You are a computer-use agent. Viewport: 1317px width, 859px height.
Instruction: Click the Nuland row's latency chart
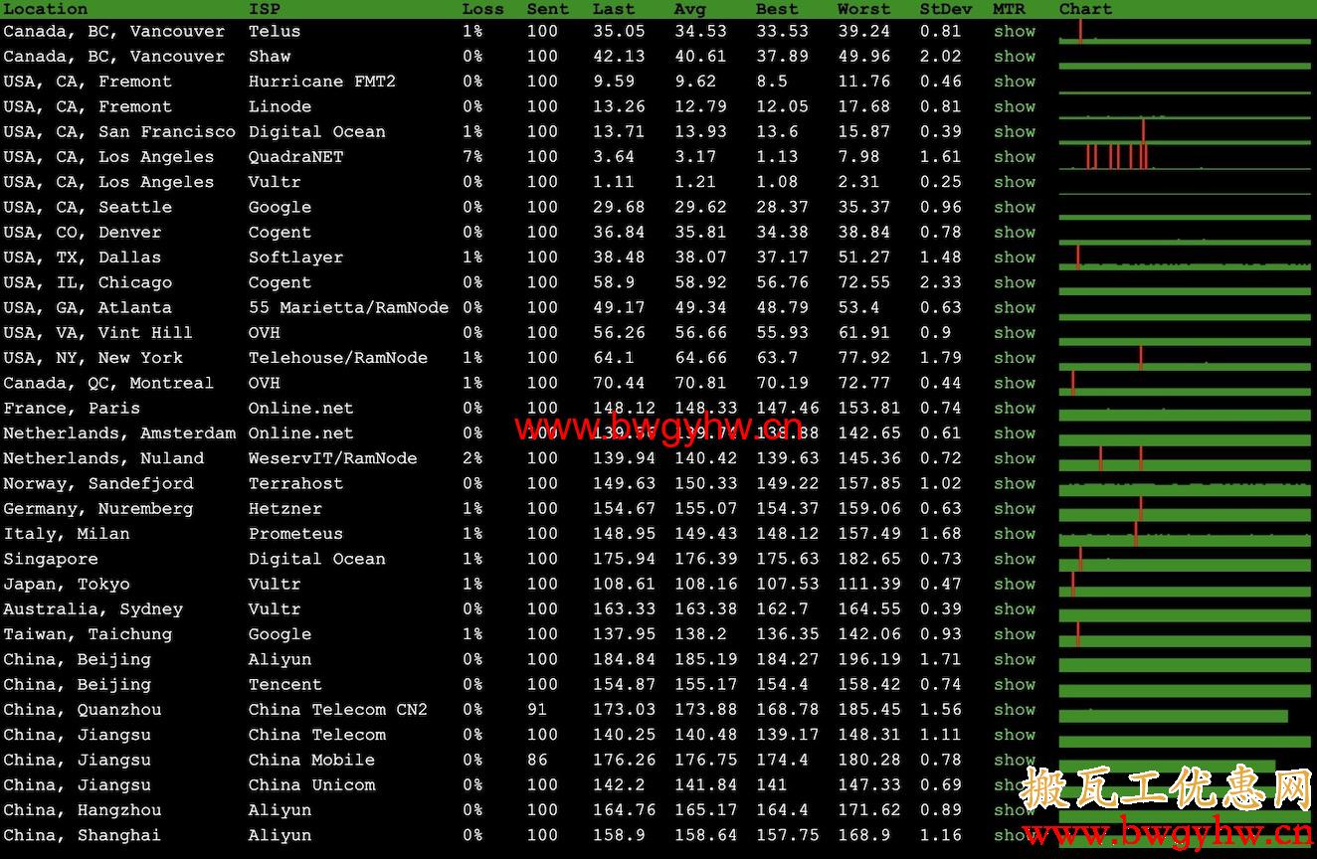click(x=1185, y=458)
